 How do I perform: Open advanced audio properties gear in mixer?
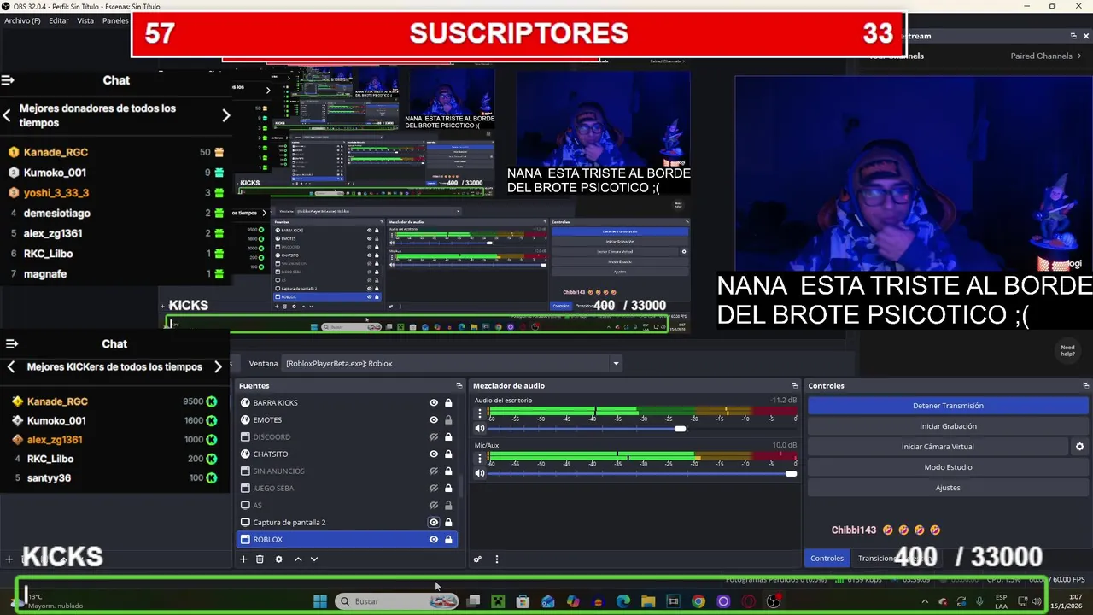pyautogui.click(x=477, y=559)
